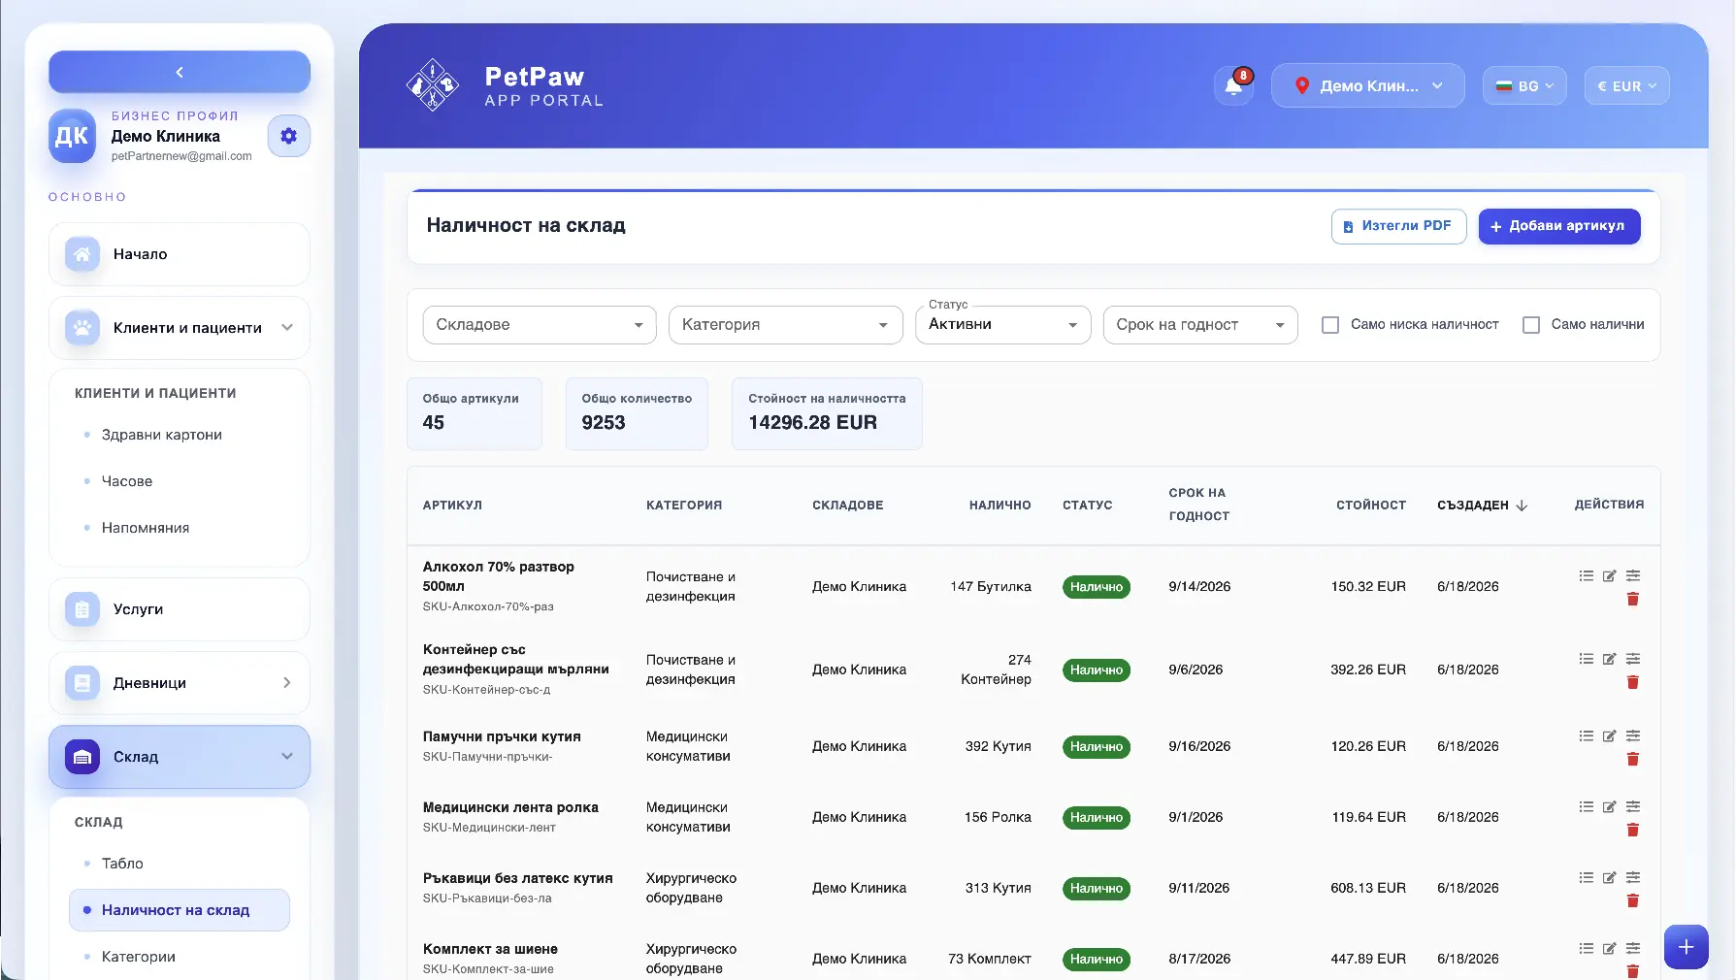
Task: Enable the Само налични checkbox
Action: click(1531, 325)
